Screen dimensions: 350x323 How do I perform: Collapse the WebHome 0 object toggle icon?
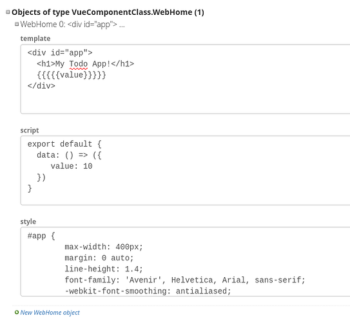tap(17, 24)
